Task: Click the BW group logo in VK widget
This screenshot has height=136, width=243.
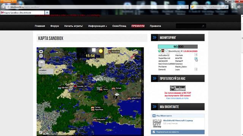Action: point(157,123)
